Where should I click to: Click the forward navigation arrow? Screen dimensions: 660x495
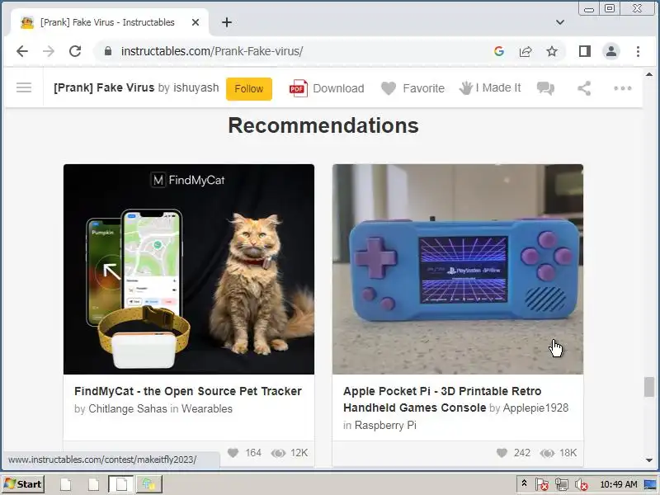[x=49, y=51]
